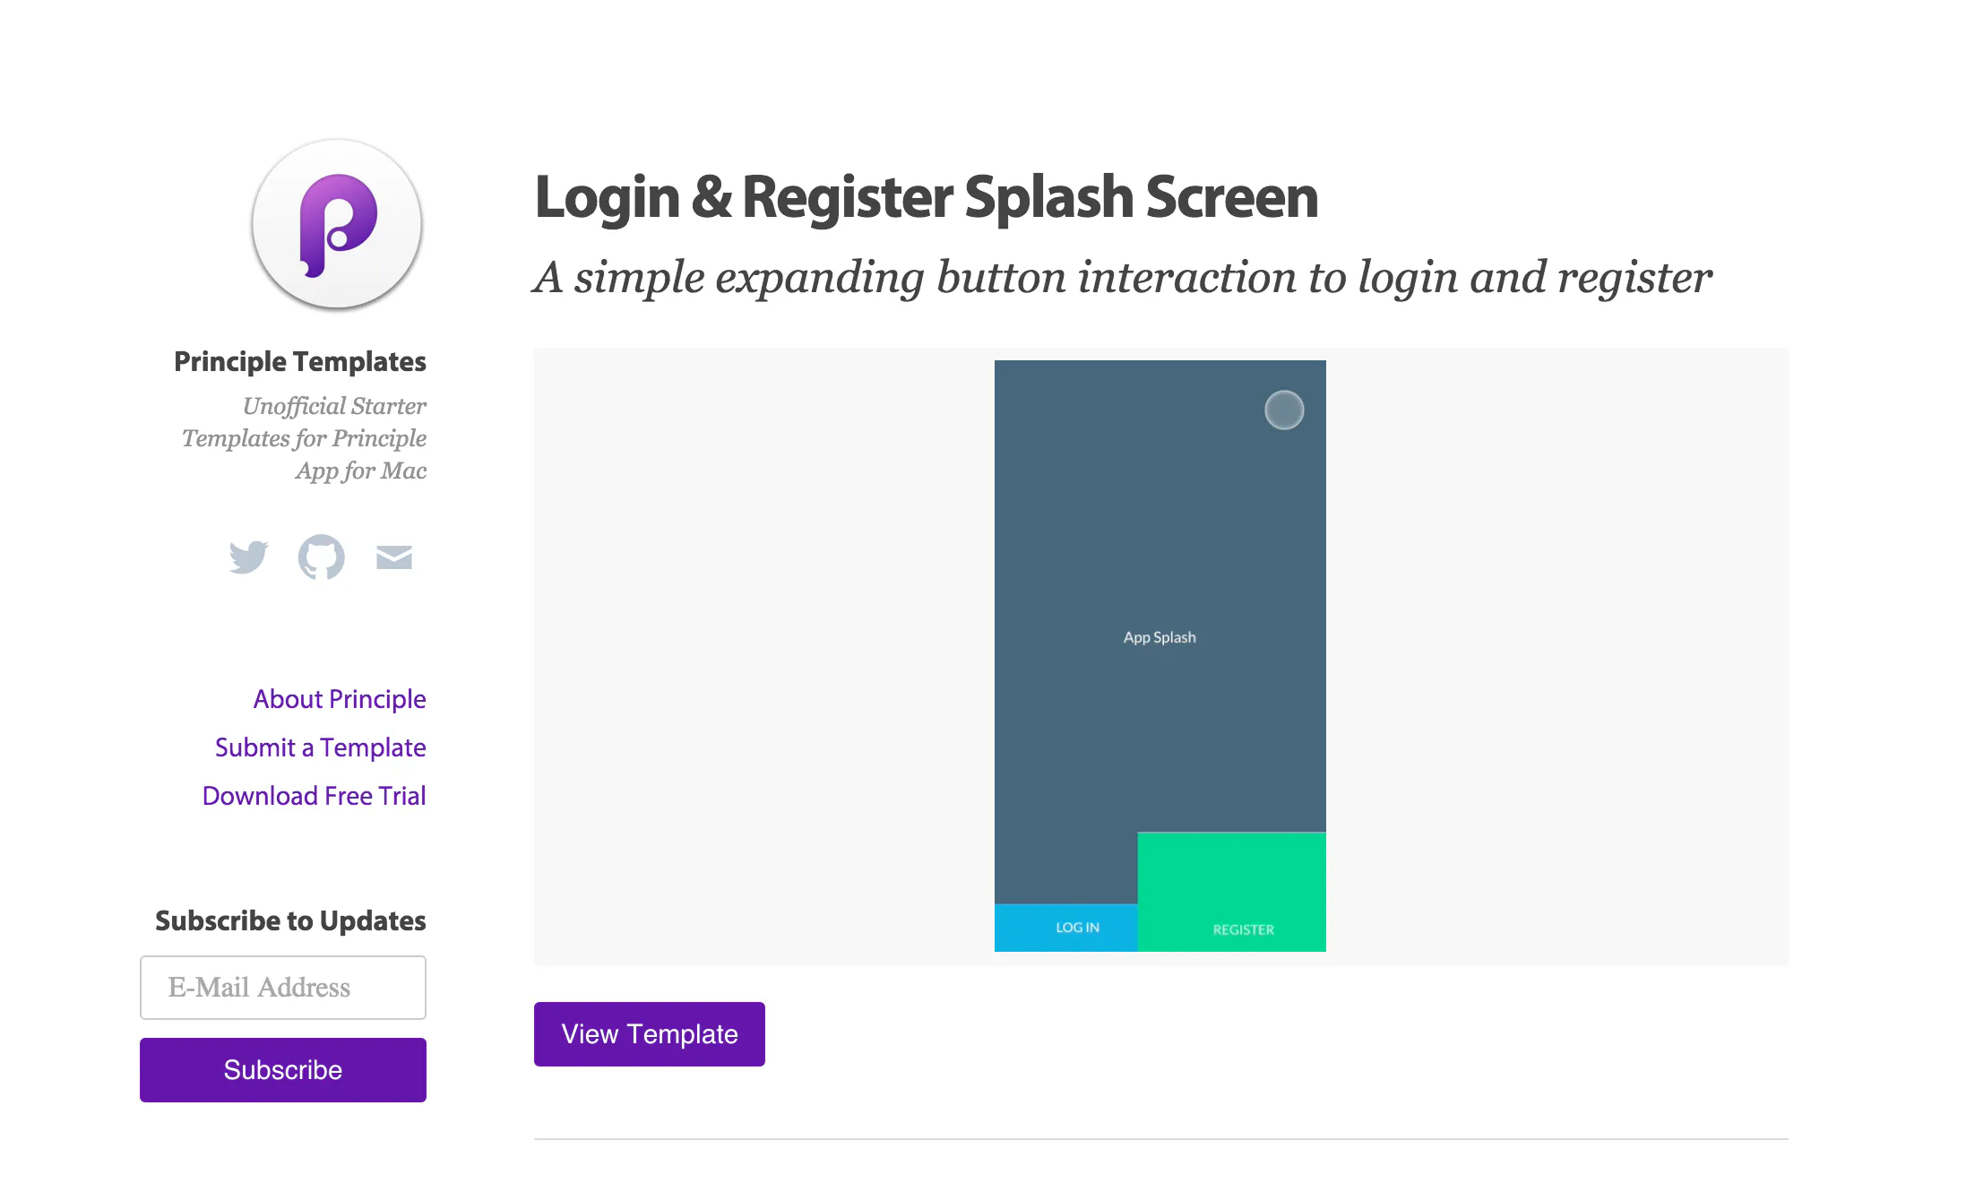The height and width of the screenshot is (1192, 1966).
Task: Click the dark blue splash preview background
Action: pyautogui.click(x=1160, y=538)
